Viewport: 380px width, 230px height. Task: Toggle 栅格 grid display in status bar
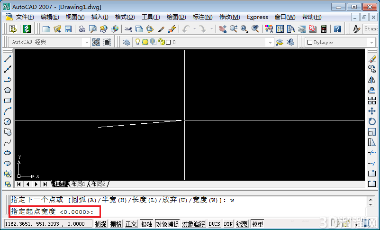click(116, 224)
